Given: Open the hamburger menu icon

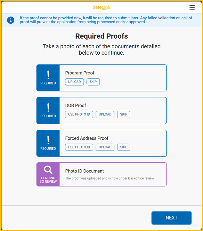Looking at the screenshot, I should (x=192, y=7).
